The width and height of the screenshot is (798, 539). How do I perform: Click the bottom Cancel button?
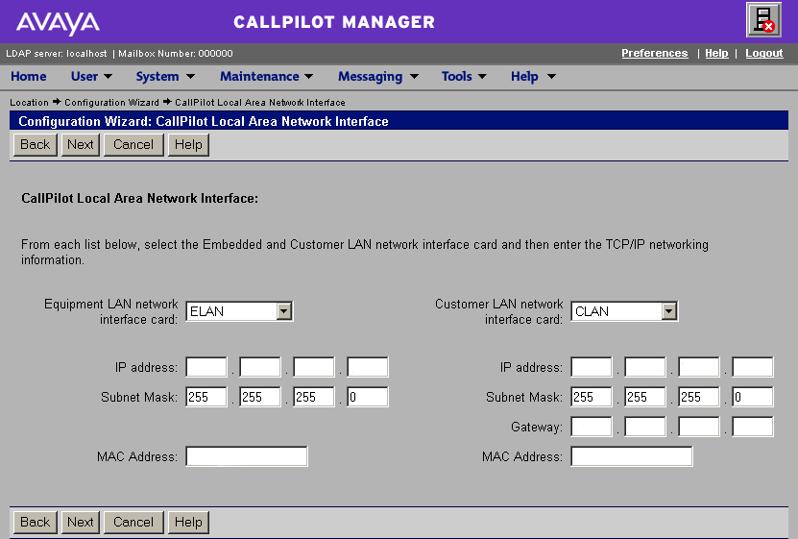(x=133, y=523)
